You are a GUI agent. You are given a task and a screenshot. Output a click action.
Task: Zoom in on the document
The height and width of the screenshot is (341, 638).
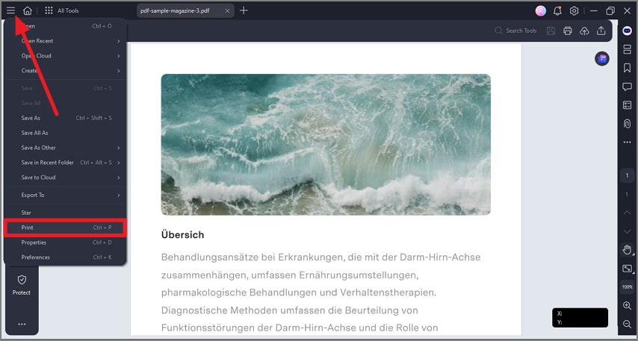coord(627,306)
